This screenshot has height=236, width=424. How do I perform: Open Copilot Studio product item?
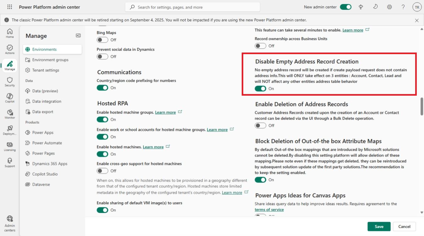(x=52, y=174)
